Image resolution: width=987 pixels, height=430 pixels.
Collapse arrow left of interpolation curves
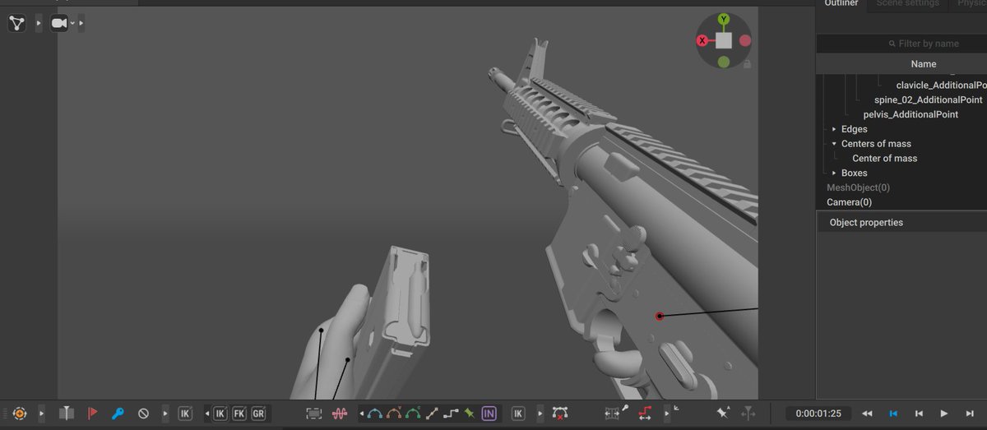click(x=361, y=414)
